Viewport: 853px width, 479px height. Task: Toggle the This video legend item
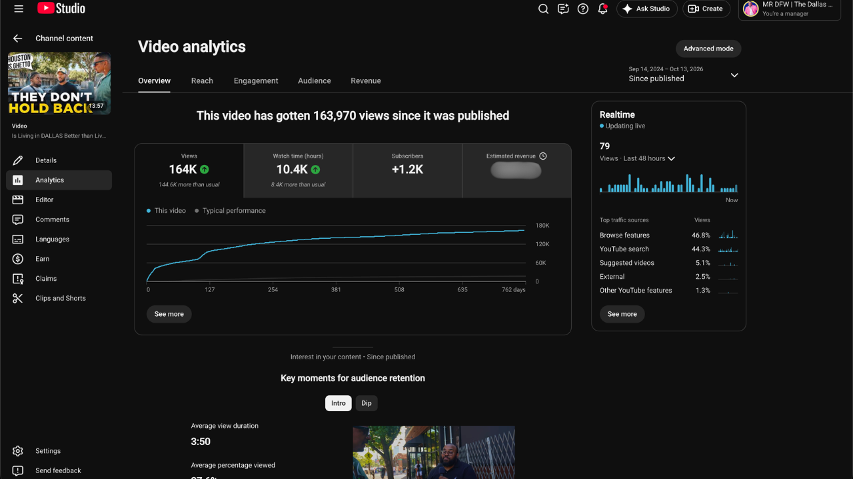(x=166, y=211)
